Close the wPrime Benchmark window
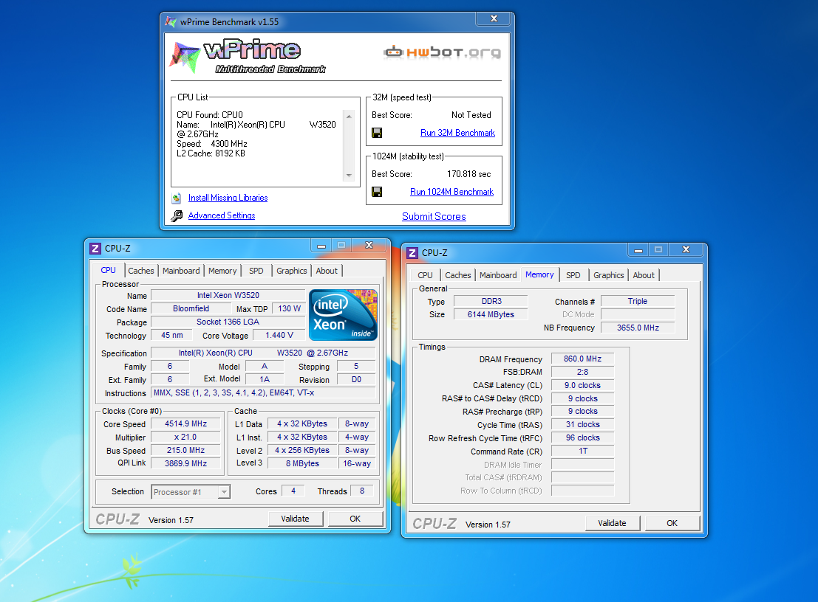 (x=494, y=18)
